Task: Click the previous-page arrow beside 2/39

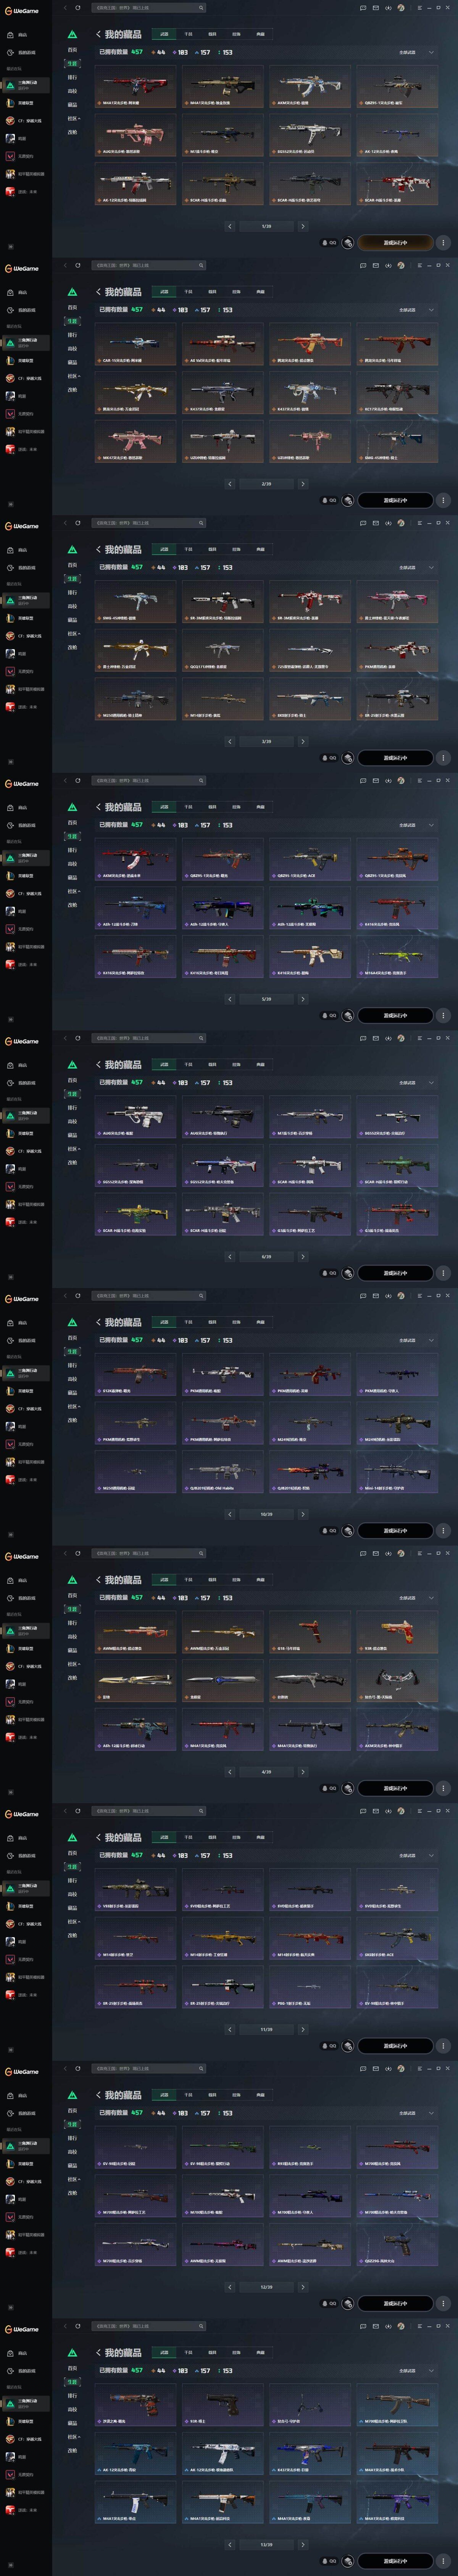Action: pyautogui.click(x=229, y=484)
